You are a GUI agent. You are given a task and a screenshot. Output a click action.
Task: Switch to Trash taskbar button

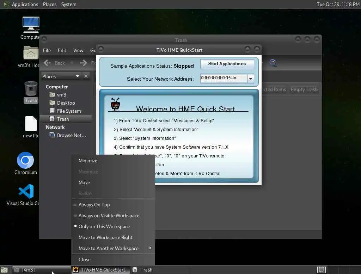coord(159,270)
